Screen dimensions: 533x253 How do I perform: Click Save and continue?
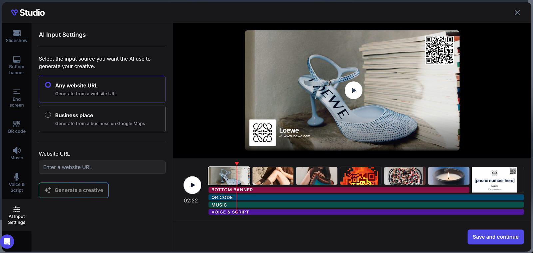[x=495, y=237]
